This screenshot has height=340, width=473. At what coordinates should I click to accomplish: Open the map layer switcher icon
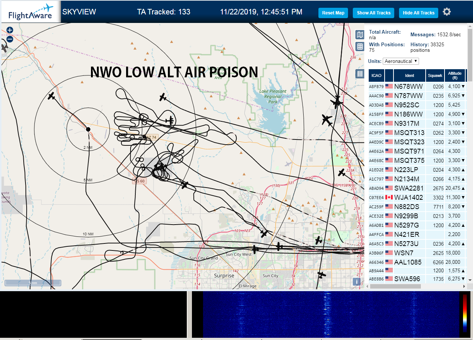tap(360, 35)
